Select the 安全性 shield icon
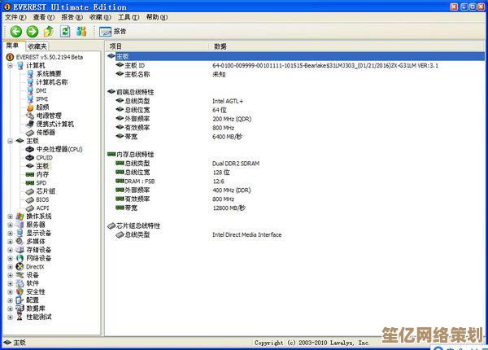 click(20, 291)
